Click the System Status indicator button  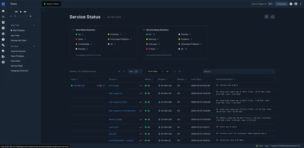click(x=51, y=4)
